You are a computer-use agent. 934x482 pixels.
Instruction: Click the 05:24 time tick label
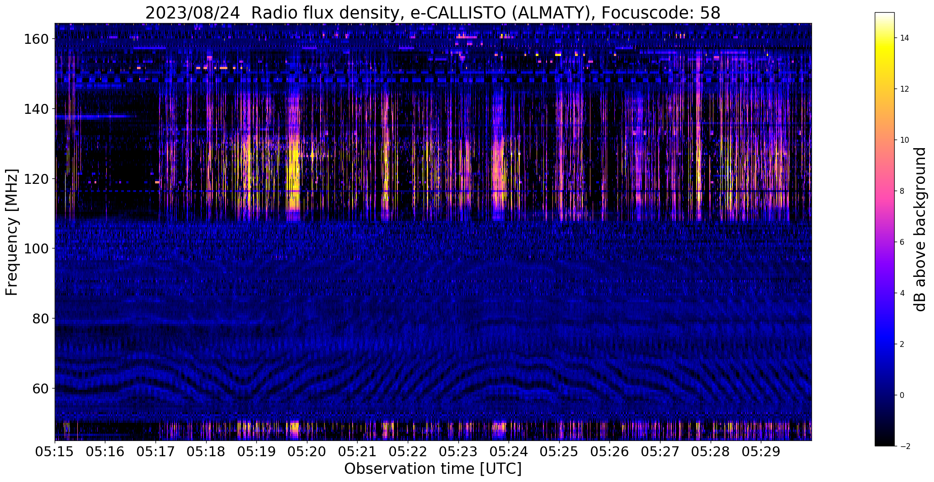pyautogui.click(x=509, y=451)
